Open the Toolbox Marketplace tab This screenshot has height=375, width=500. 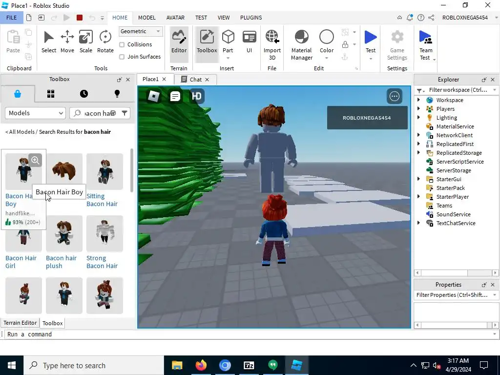pyautogui.click(x=18, y=94)
